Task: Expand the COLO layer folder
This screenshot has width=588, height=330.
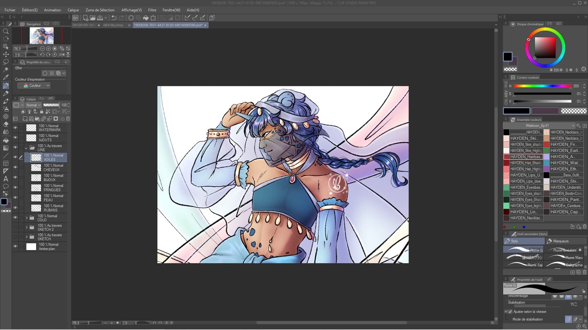Action: (x=27, y=218)
